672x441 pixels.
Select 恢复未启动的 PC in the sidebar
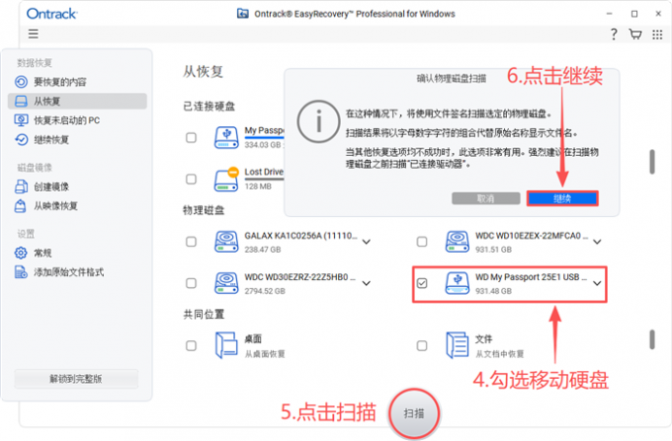[77, 120]
